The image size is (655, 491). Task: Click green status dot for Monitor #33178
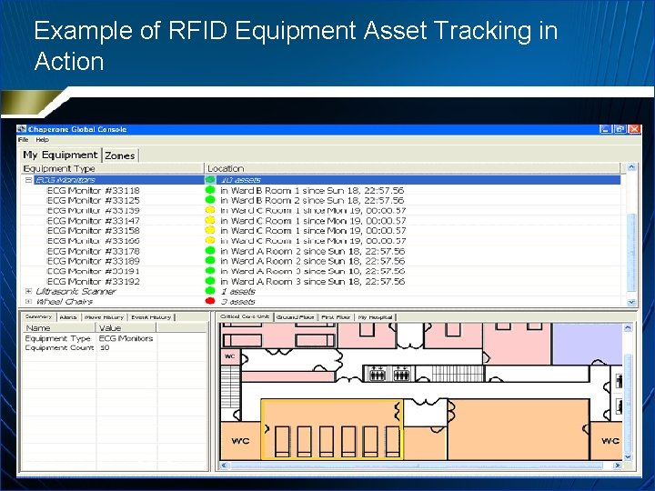point(210,250)
